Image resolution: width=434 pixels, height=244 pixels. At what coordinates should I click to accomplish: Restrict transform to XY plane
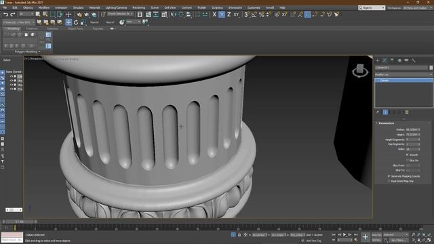pos(236,14)
